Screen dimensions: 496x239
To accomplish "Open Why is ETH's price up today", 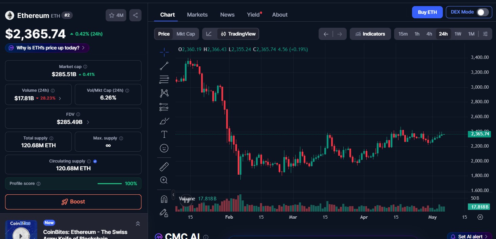I will [47, 48].
